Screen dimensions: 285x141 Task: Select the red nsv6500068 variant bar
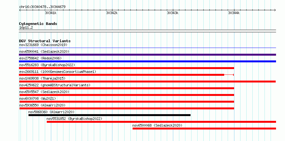(x=204, y=129)
